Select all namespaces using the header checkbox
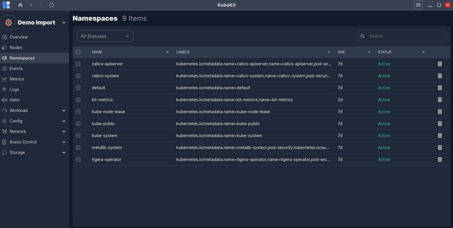This screenshot has width=453, height=228. tap(78, 52)
